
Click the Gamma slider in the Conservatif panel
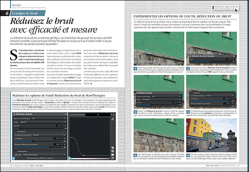pyautogui.click(x=157, y=105)
